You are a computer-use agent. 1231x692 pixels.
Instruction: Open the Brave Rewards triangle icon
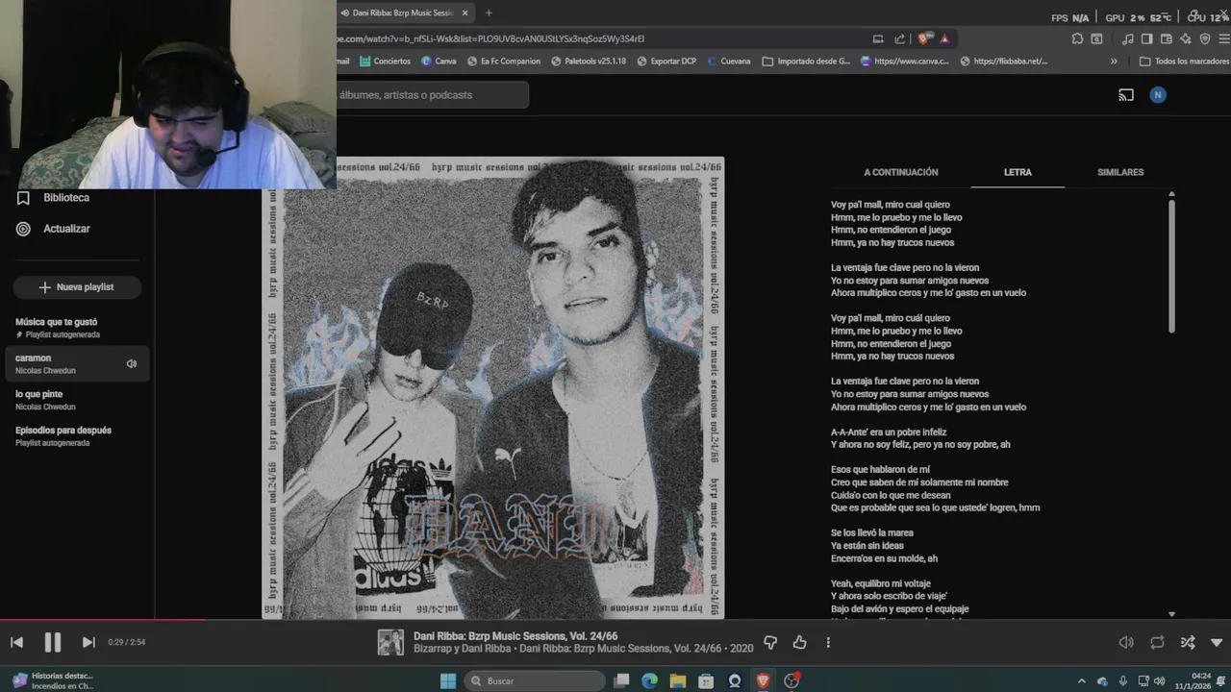(x=944, y=39)
